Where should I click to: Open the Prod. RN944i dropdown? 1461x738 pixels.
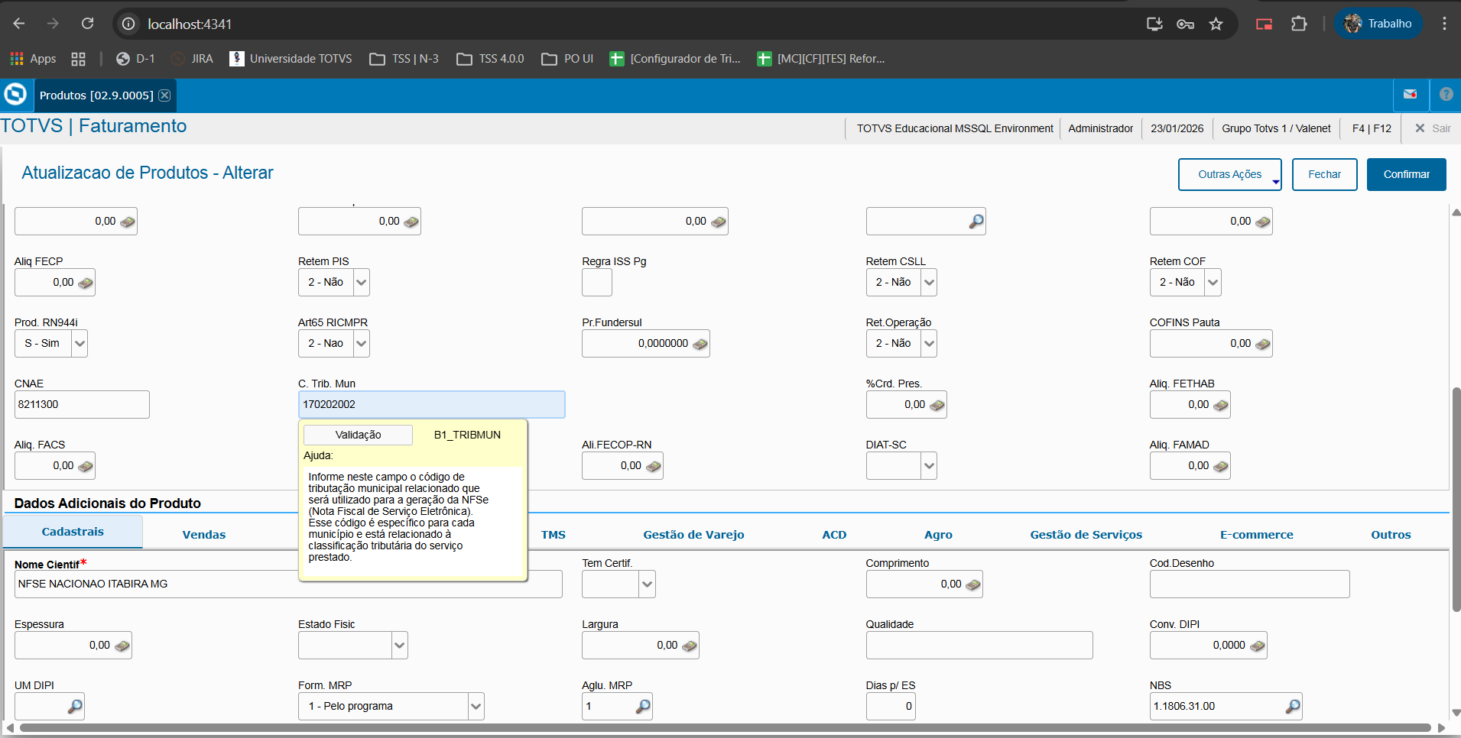point(80,344)
